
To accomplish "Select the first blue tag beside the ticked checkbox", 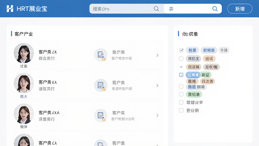I will (x=192, y=50).
